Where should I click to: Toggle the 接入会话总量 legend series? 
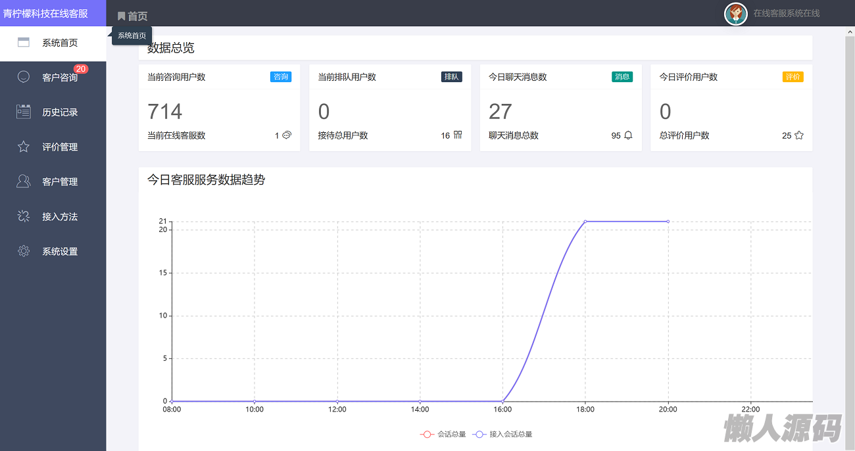[502, 435]
